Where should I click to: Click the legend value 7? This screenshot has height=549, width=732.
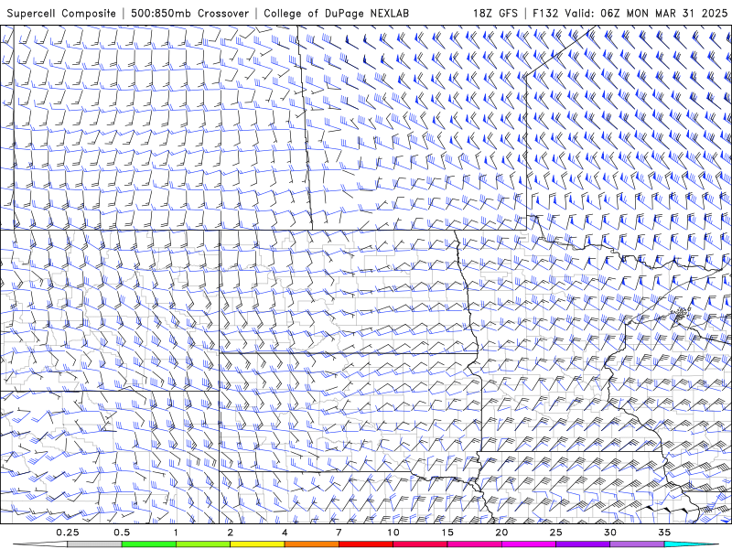(x=339, y=533)
